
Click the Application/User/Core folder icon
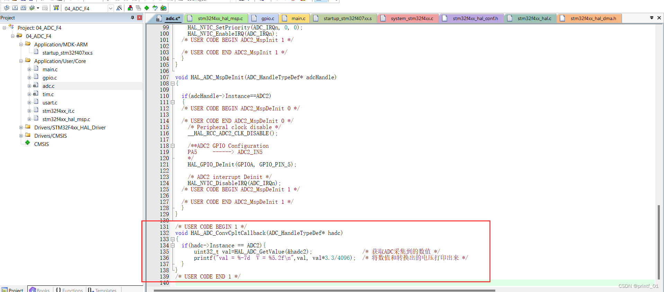[28, 61]
